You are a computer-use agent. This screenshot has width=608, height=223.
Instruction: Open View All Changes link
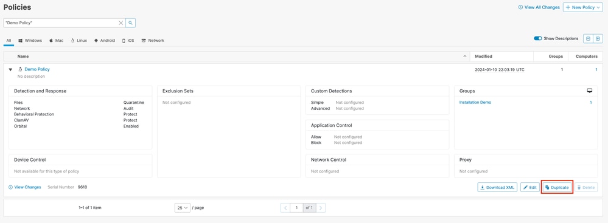click(x=539, y=7)
